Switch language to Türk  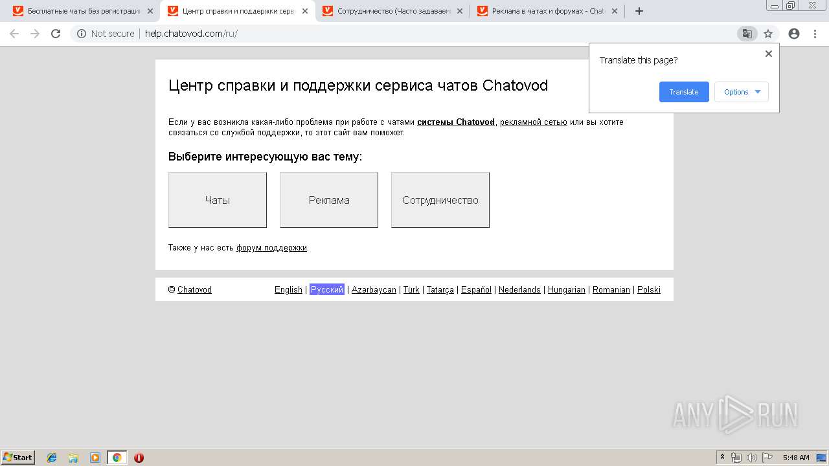411,289
